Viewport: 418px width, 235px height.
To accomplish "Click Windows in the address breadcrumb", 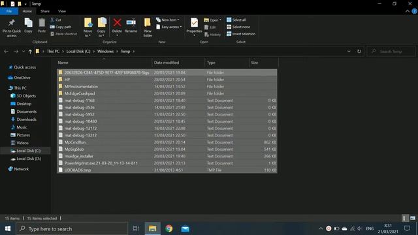I will point(105,52).
